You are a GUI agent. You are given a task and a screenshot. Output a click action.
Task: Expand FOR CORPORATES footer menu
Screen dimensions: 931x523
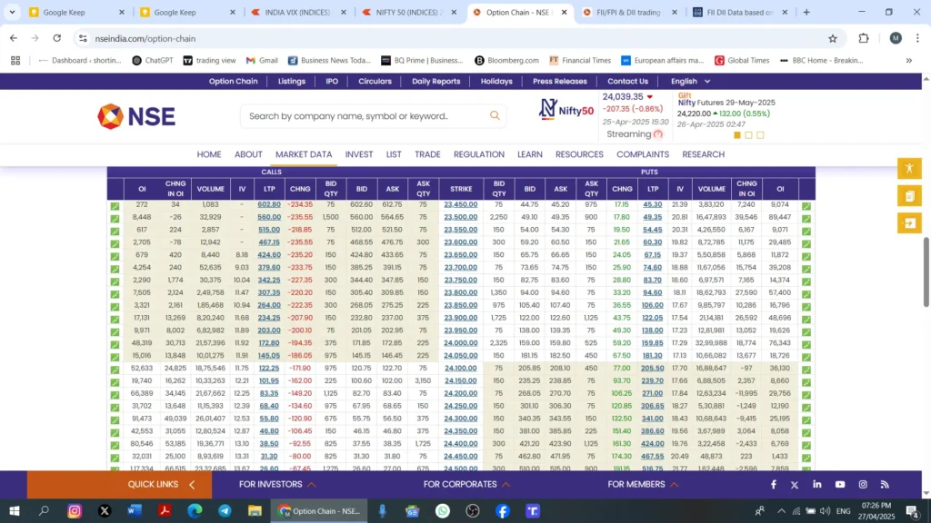(x=466, y=485)
